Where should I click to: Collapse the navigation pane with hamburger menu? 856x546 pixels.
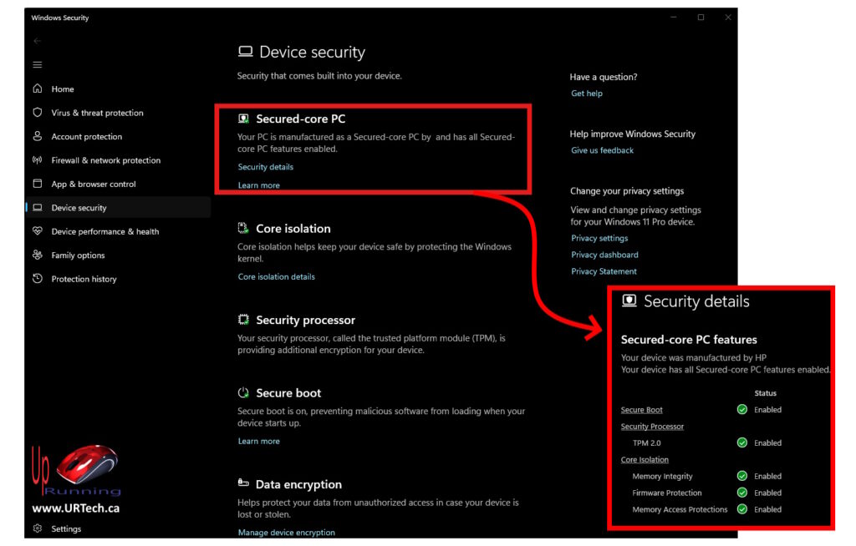(37, 64)
